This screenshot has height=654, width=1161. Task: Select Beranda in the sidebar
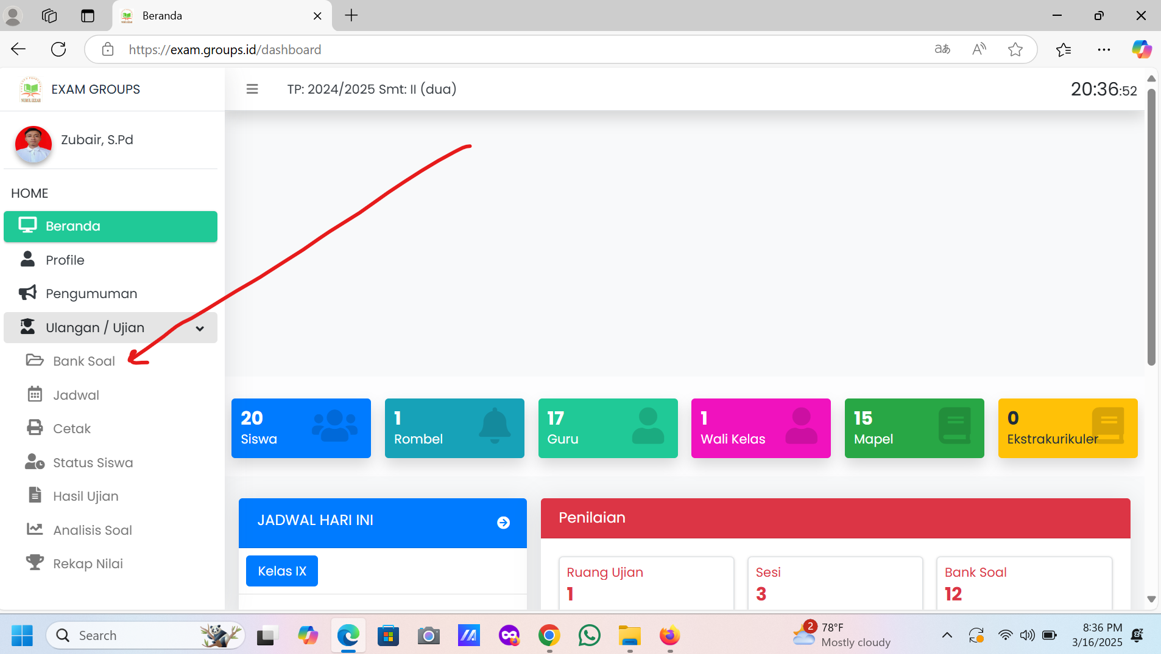click(x=110, y=226)
